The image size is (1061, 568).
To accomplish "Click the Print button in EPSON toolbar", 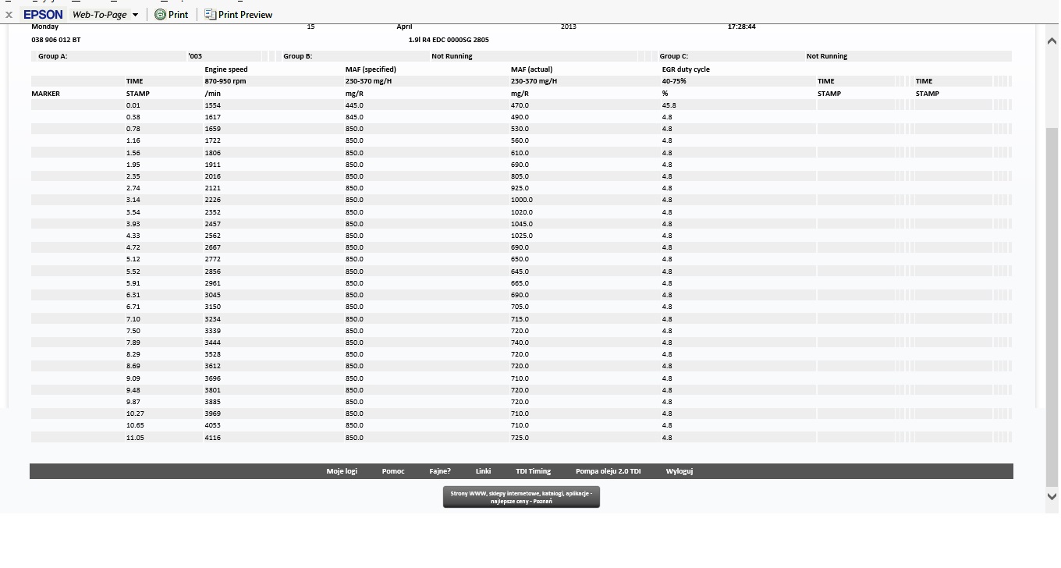I will 172,14.
